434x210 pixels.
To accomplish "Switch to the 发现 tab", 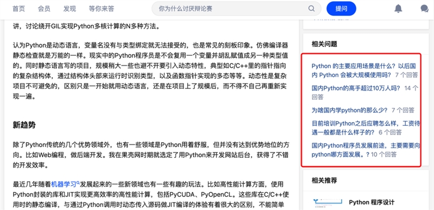I will tap(69, 9).
